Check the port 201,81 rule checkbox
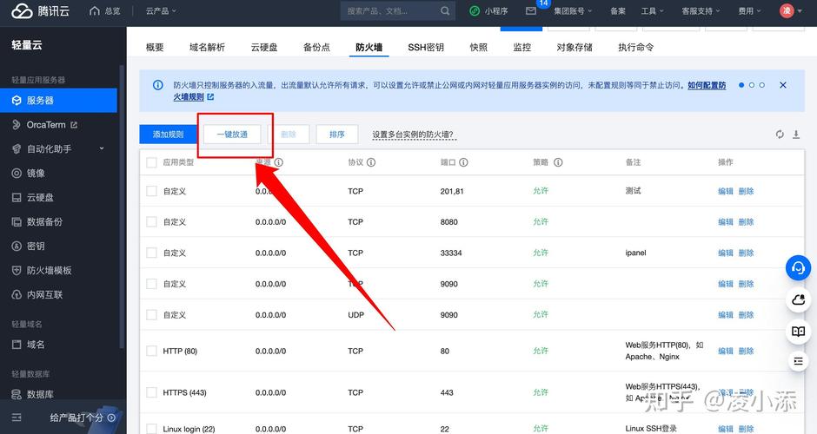817x434 pixels. [151, 191]
